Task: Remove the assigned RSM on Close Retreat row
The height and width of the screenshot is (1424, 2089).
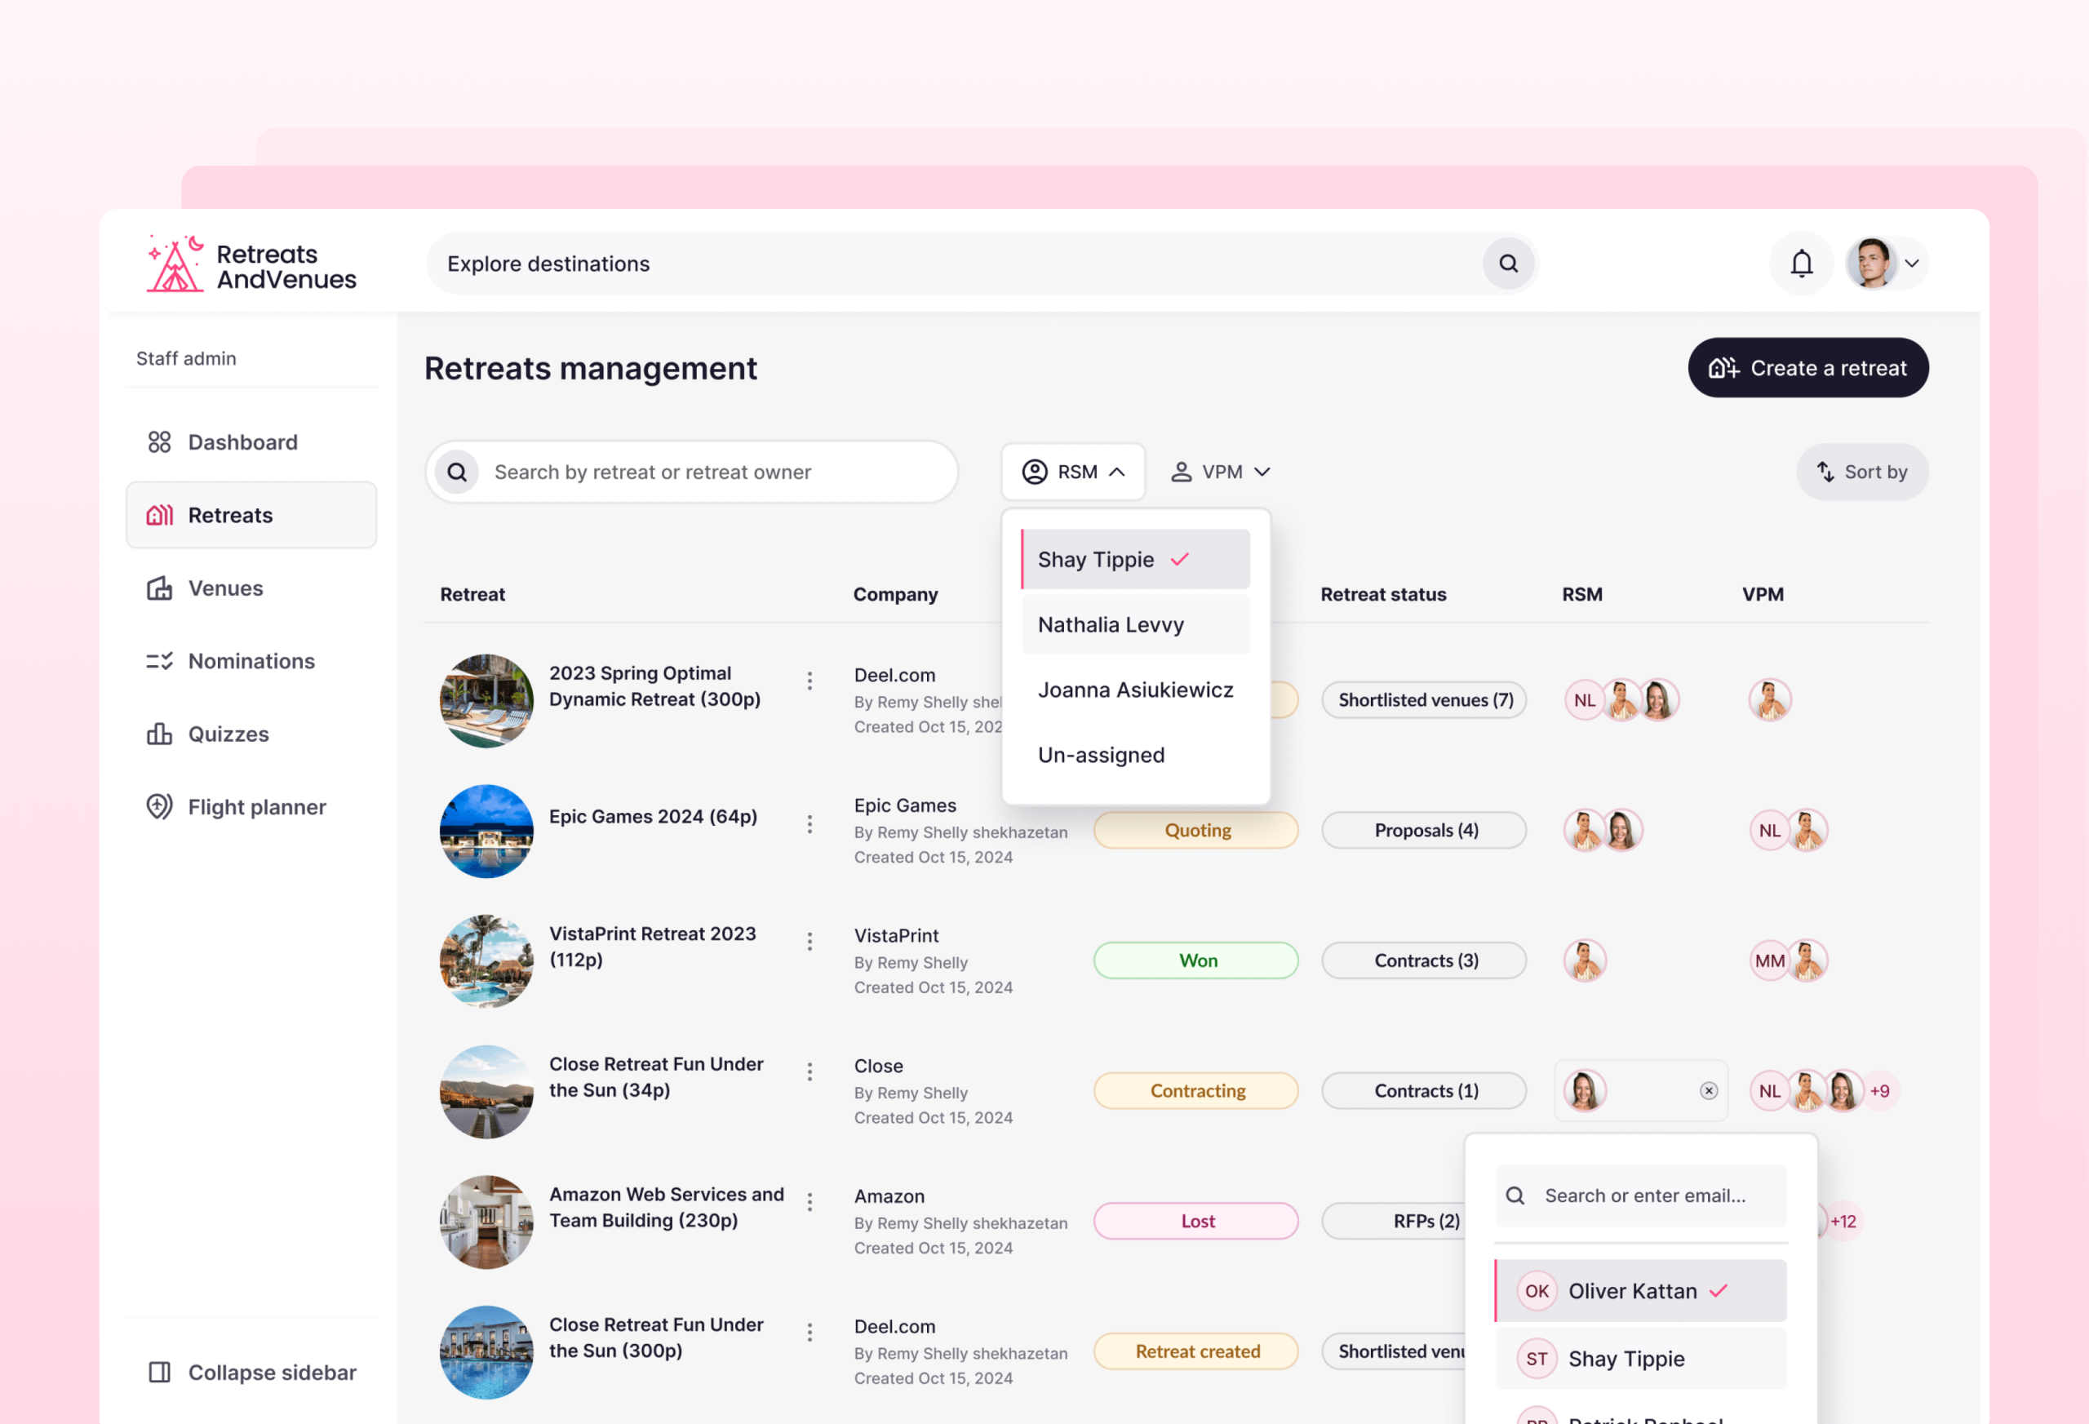Action: (1708, 1090)
